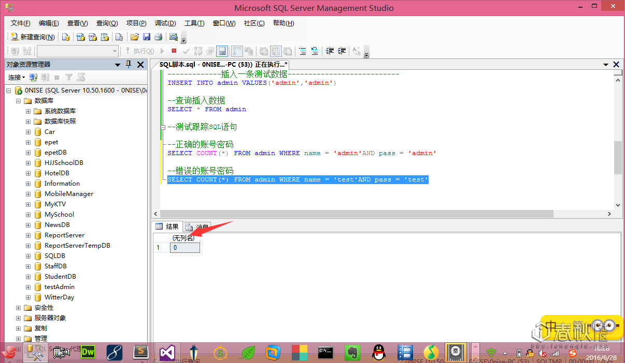Click the result cell containing 0
This screenshot has height=363, width=625.
click(x=184, y=248)
